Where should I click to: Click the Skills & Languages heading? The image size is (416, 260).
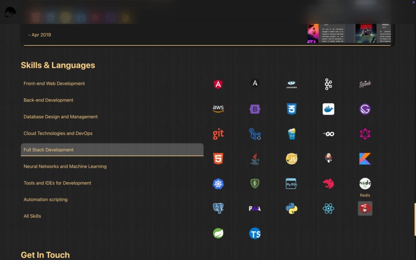[58, 65]
